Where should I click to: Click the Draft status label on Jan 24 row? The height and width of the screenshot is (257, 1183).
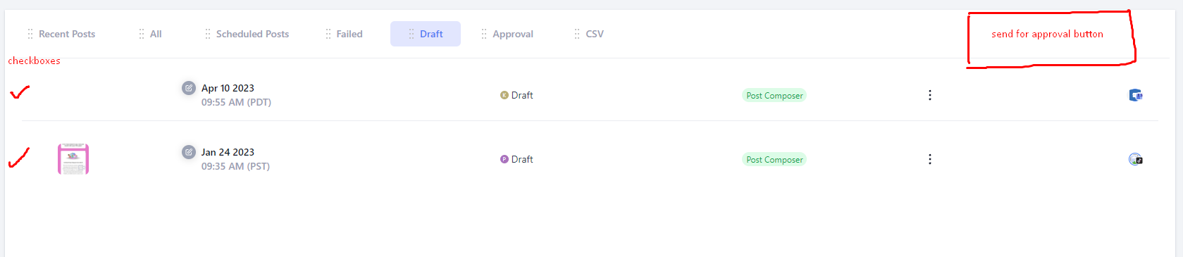tap(522, 159)
